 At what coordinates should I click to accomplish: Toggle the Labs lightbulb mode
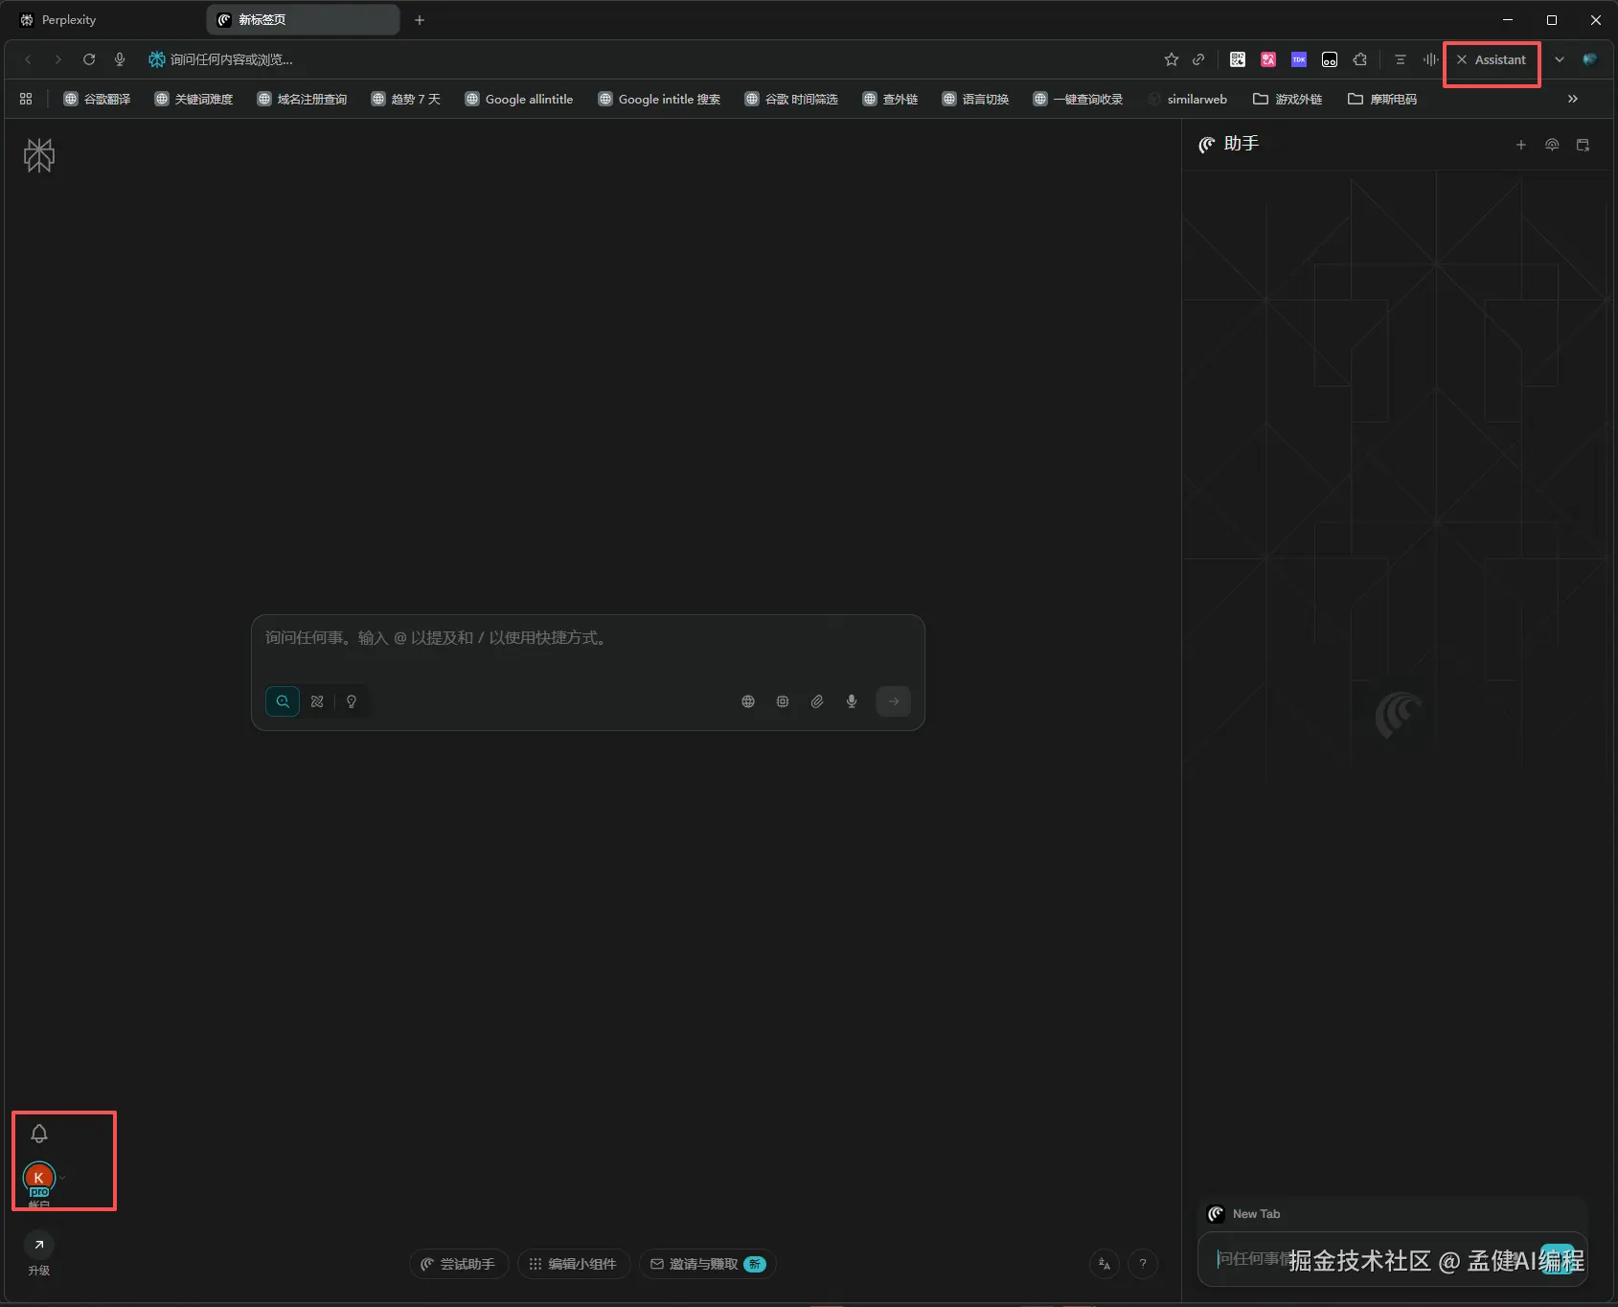tap(352, 701)
